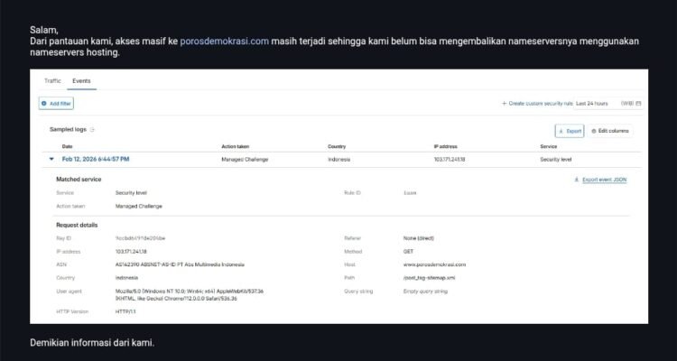
Task: Click Export event JSON link
Action: 604,180
